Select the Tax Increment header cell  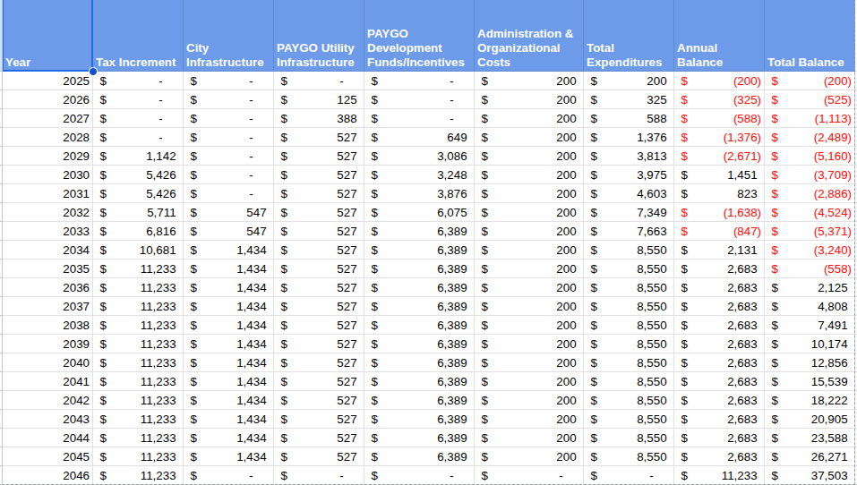click(138, 36)
